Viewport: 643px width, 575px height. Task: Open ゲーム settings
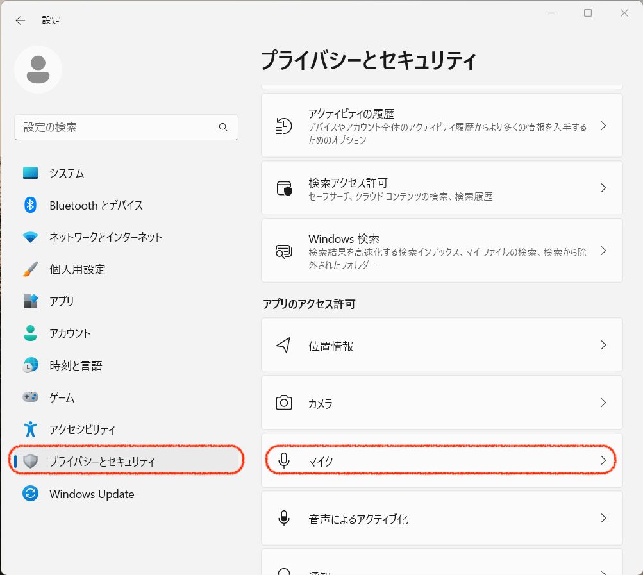point(126,397)
